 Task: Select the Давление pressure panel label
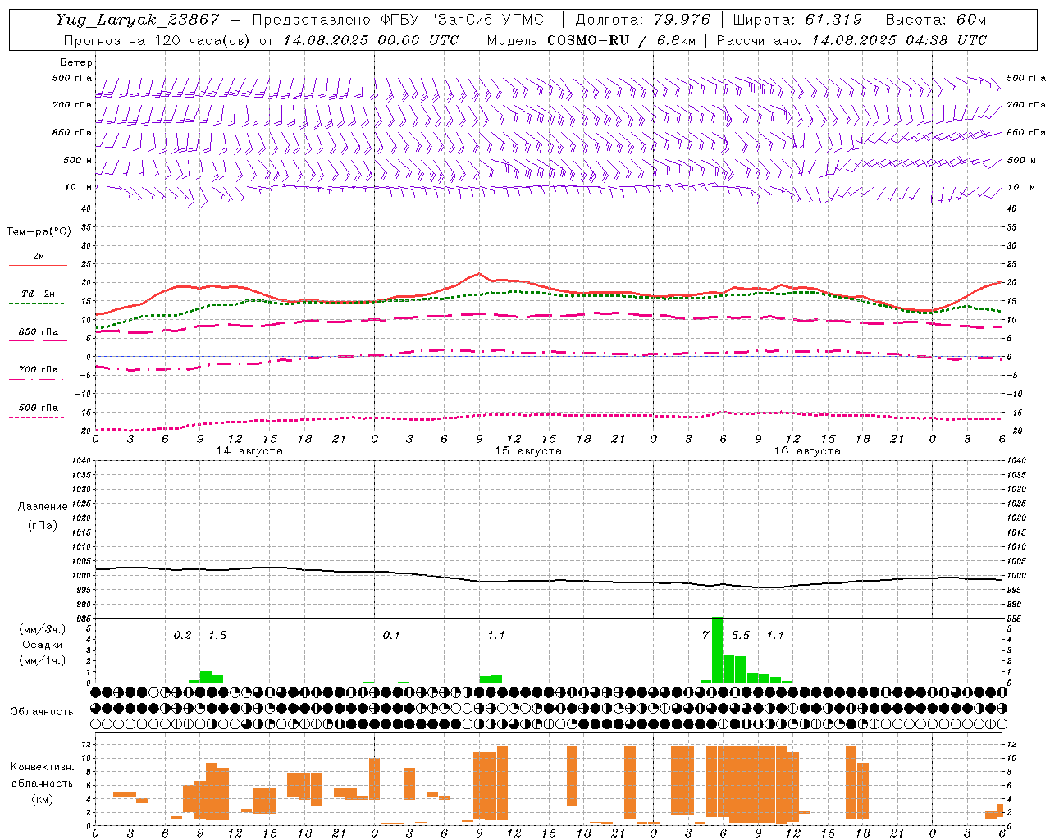tap(43, 507)
